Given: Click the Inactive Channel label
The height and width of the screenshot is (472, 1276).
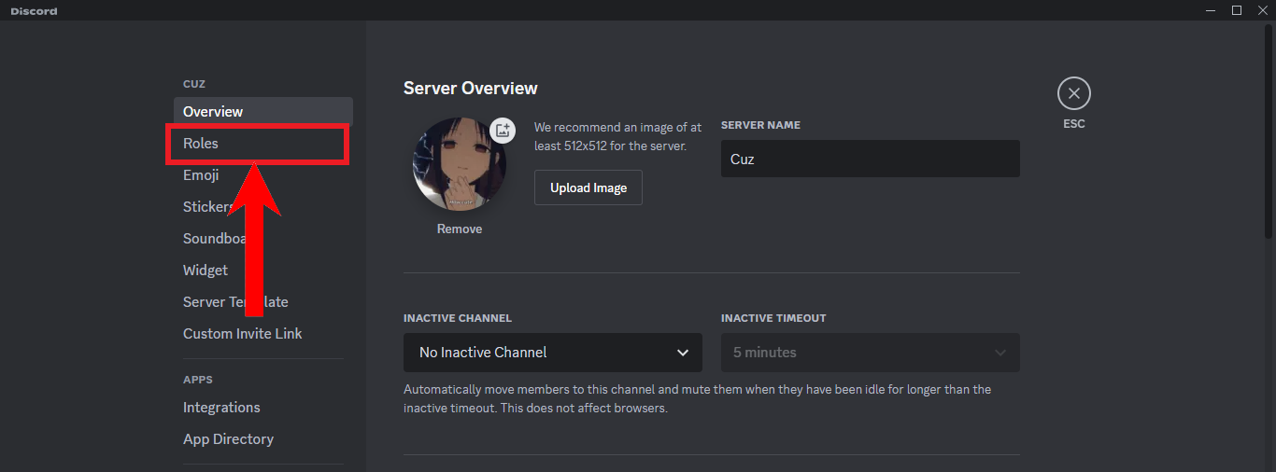Looking at the screenshot, I should coord(458,318).
